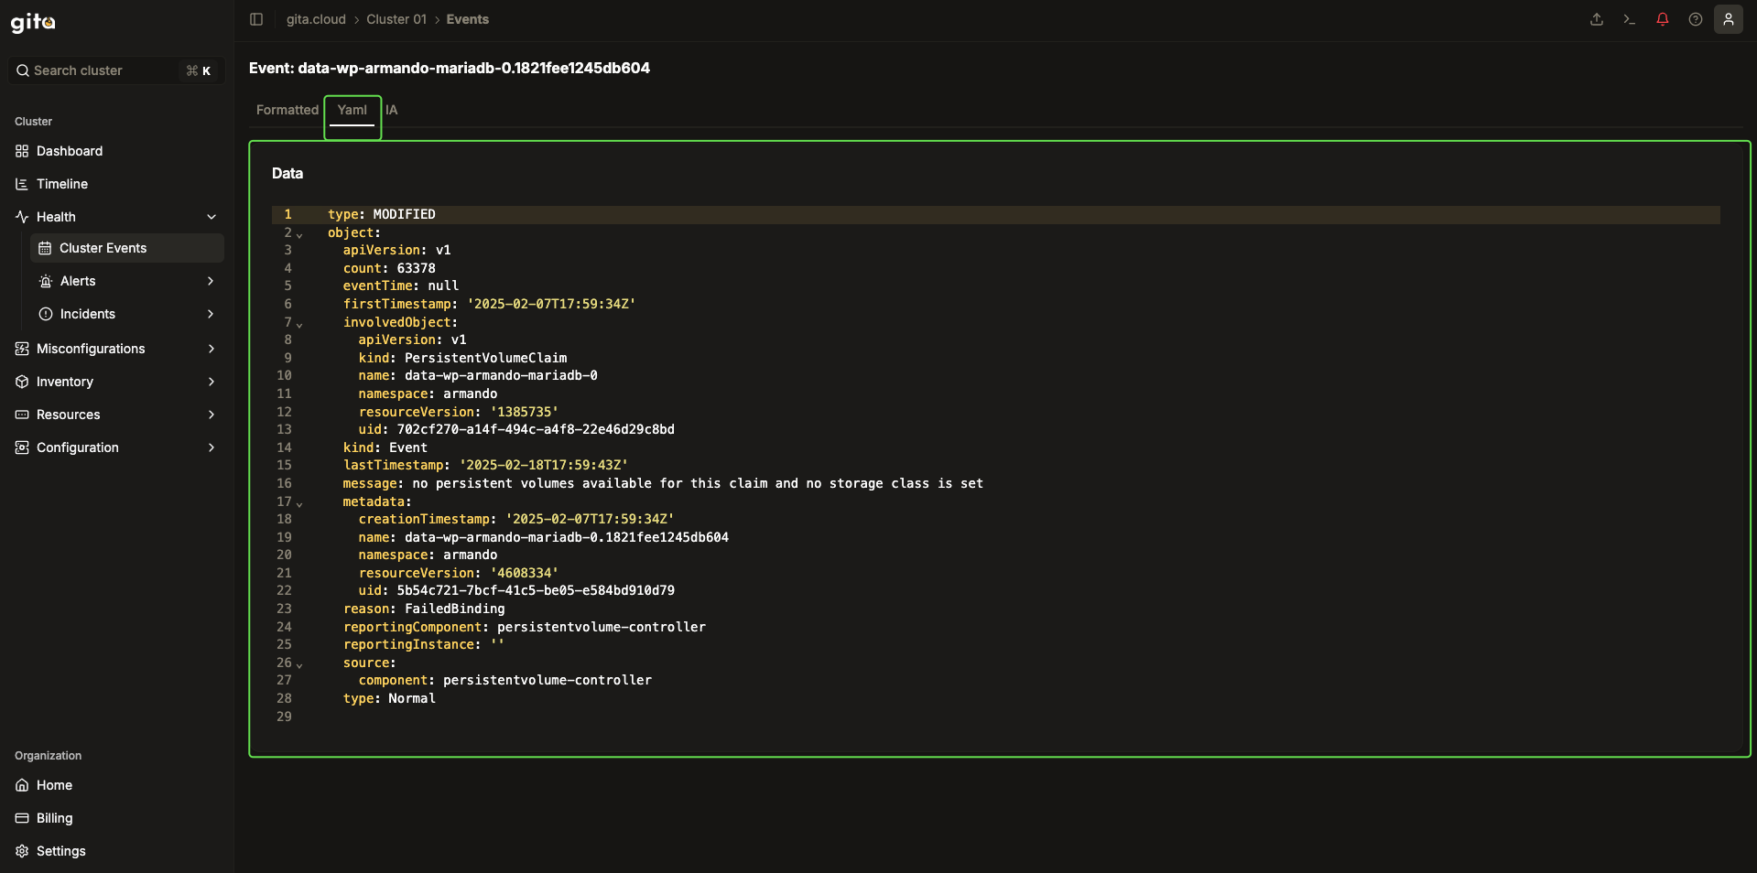Open the help question mark icon
The width and height of the screenshot is (1757, 873).
tap(1696, 19)
